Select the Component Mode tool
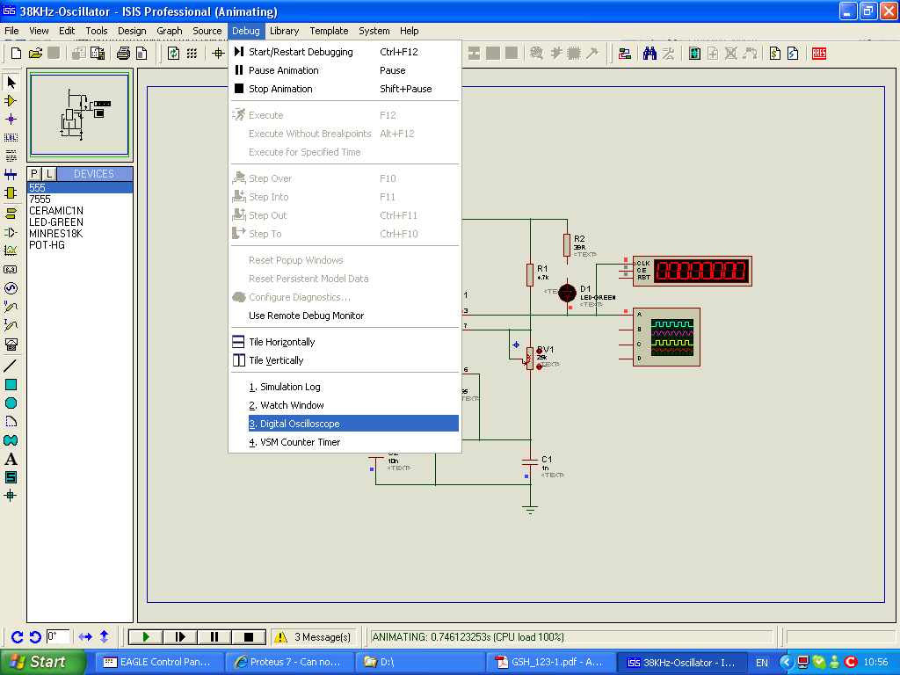This screenshot has height=675, width=900. (11, 101)
